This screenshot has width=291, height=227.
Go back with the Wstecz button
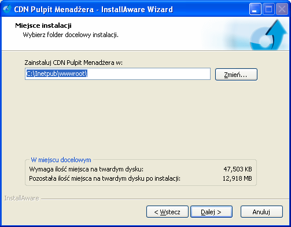click(167, 212)
